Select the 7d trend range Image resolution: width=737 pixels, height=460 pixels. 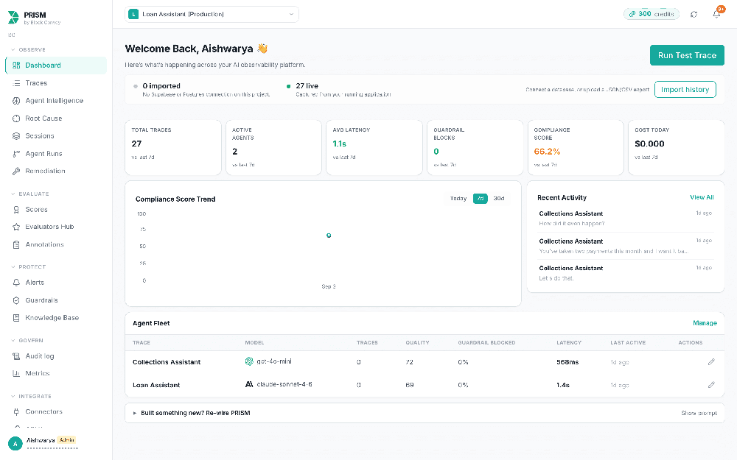[481, 199]
